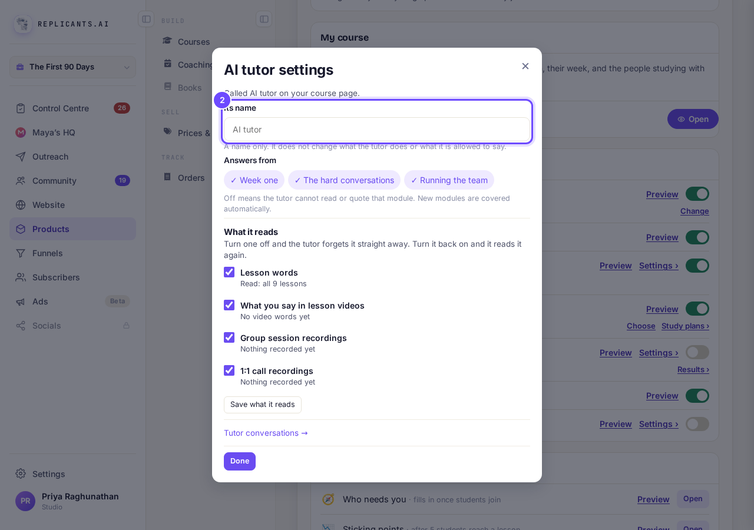Click the Choose link
754x530 pixels.
(641, 326)
